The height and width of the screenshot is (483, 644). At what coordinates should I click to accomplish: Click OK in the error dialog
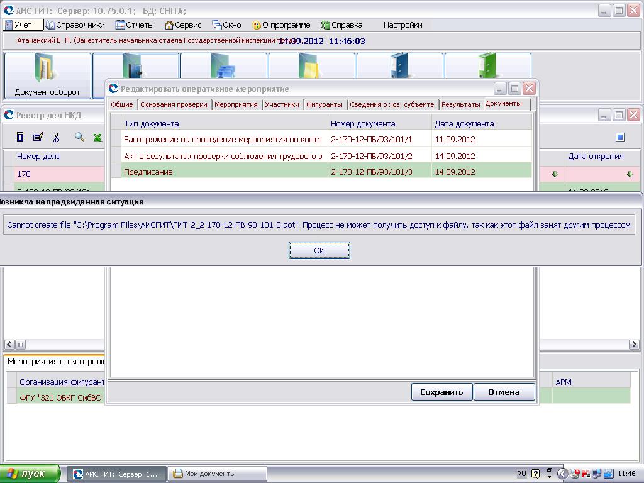(319, 250)
